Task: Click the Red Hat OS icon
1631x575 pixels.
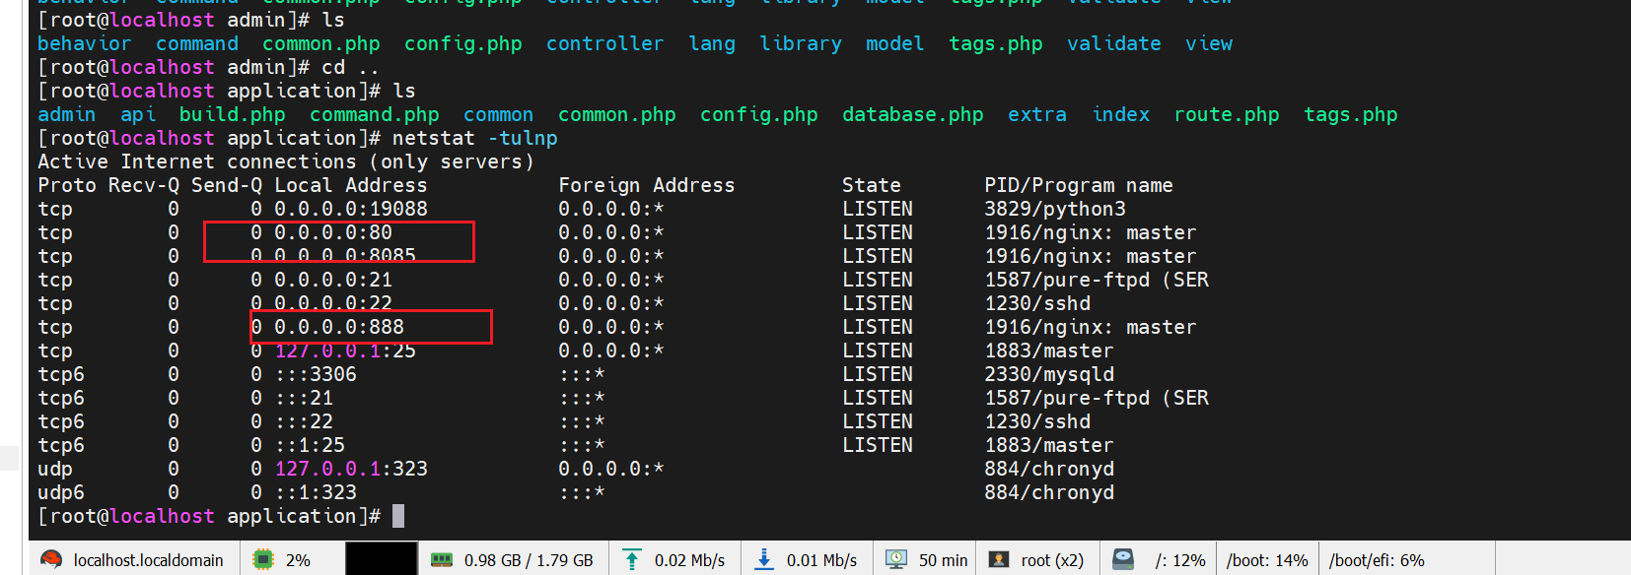Action: [51, 559]
